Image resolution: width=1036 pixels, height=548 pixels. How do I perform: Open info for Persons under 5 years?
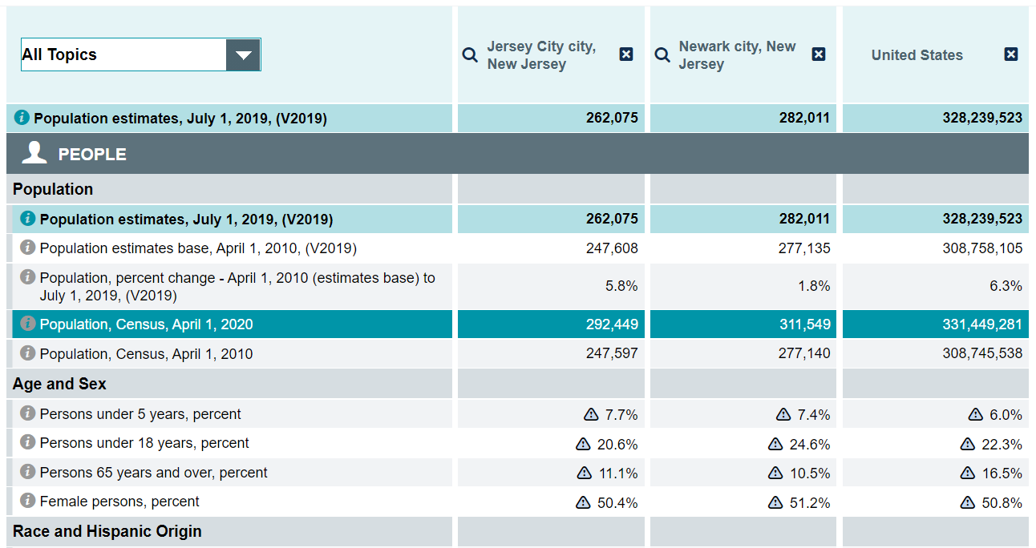pos(28,413)
